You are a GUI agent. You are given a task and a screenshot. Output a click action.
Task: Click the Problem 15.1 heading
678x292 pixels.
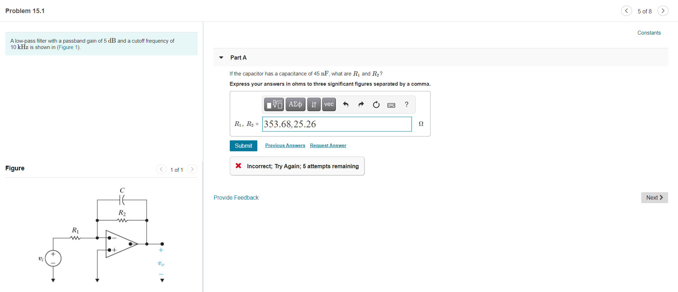[25, 11]
